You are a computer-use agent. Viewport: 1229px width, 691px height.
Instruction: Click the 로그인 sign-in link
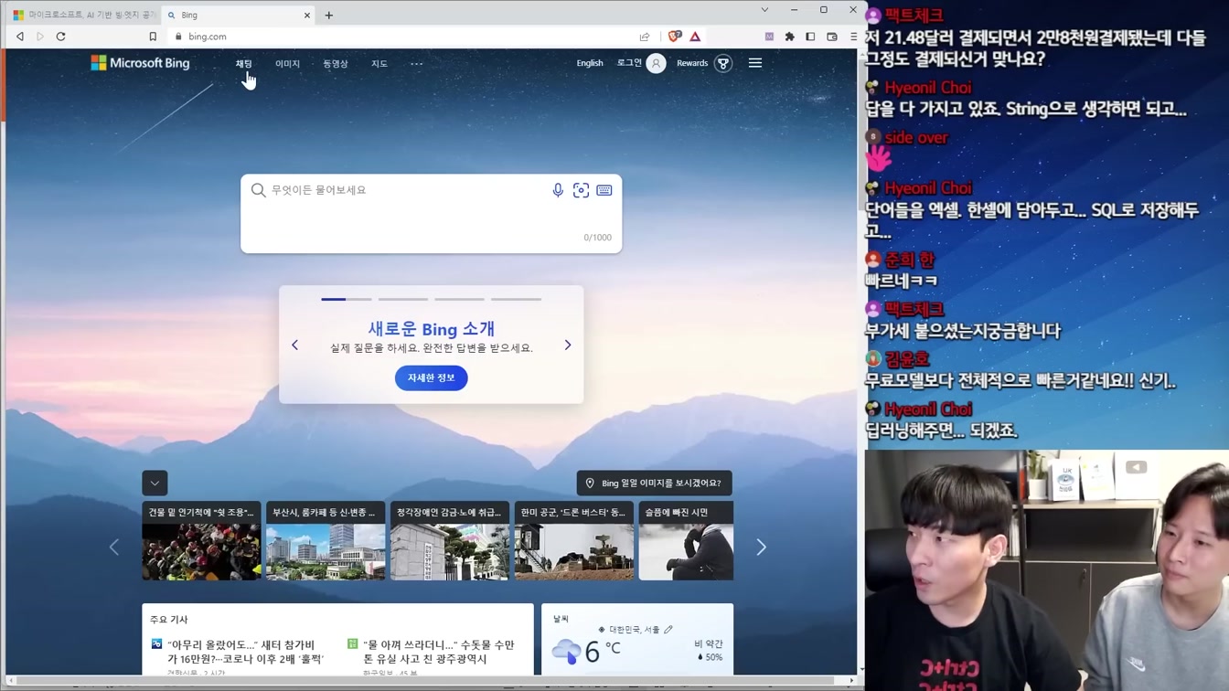click(629, 63)
